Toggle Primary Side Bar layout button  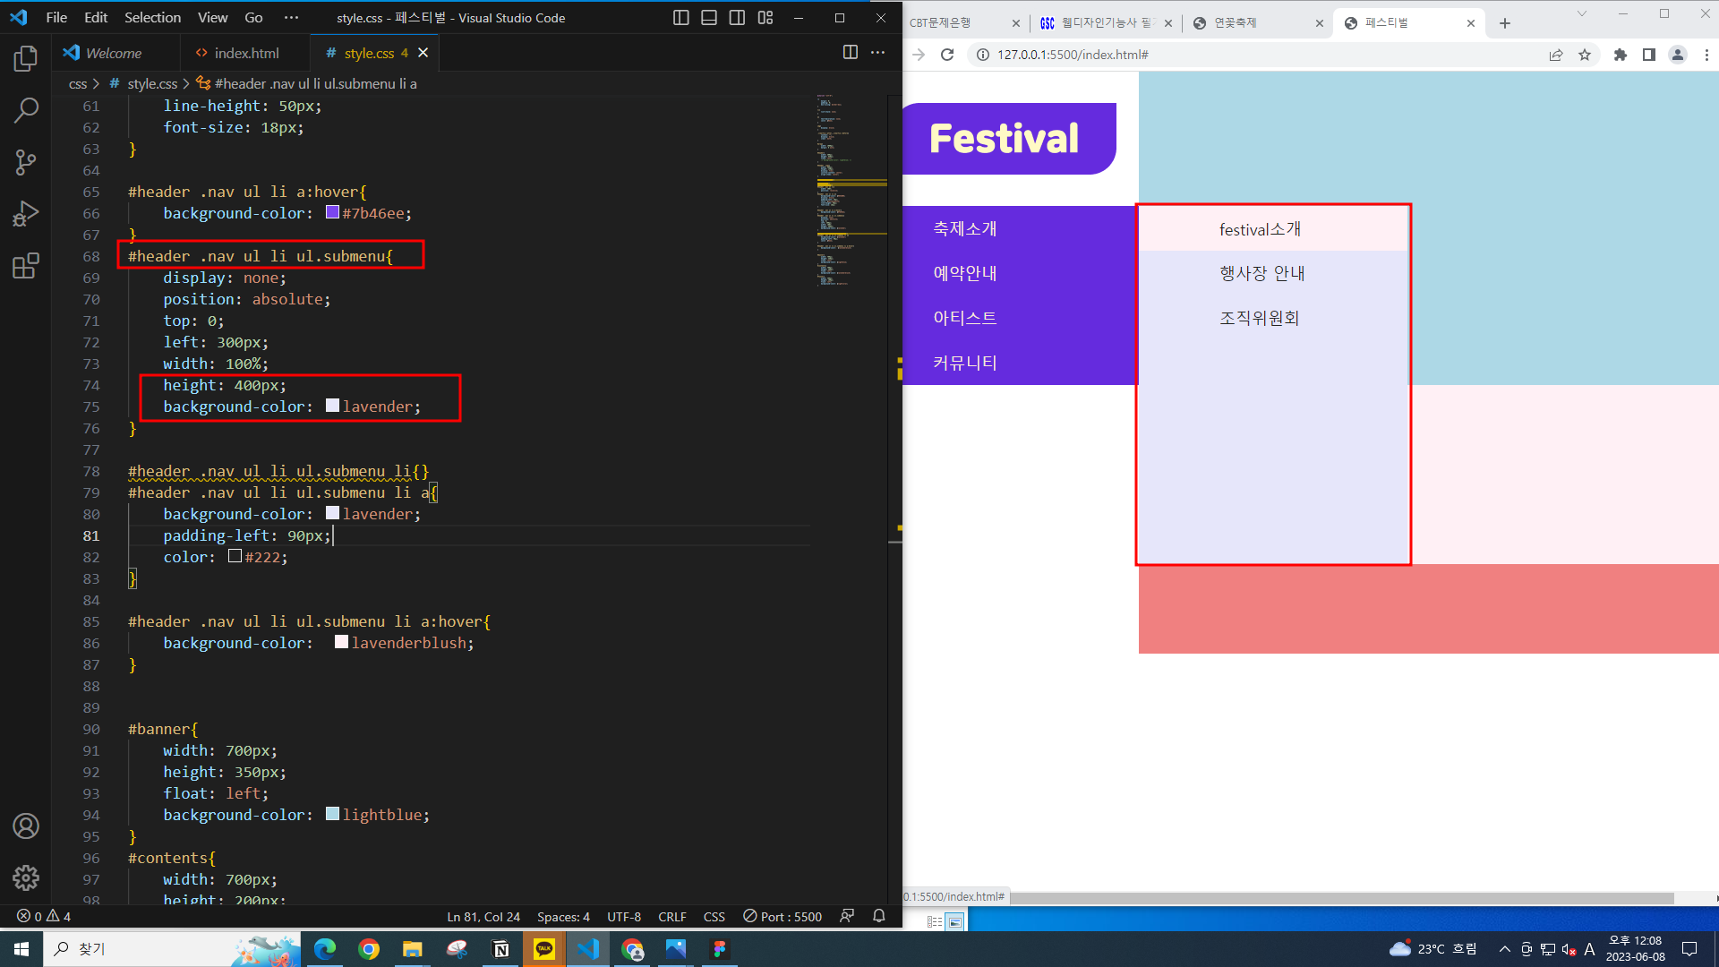pos(680,18)
